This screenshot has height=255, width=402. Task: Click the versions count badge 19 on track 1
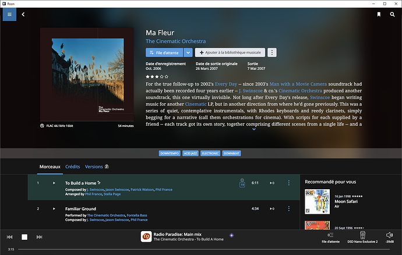(x=242, y=185)
